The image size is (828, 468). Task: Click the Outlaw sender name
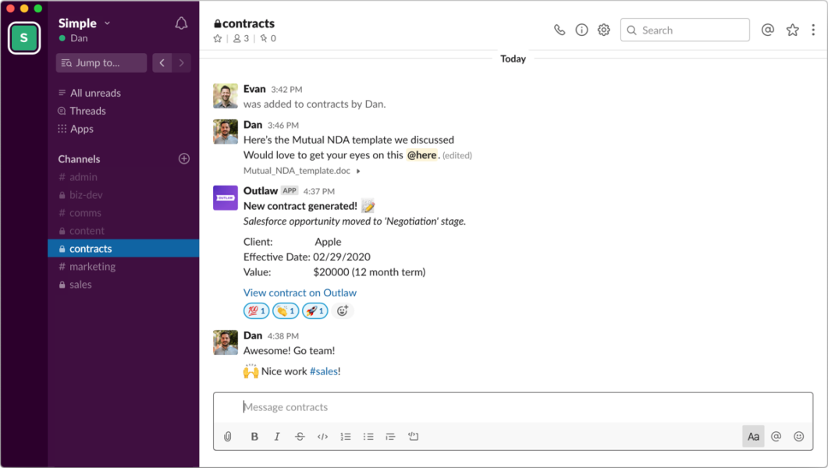point(261,190)
